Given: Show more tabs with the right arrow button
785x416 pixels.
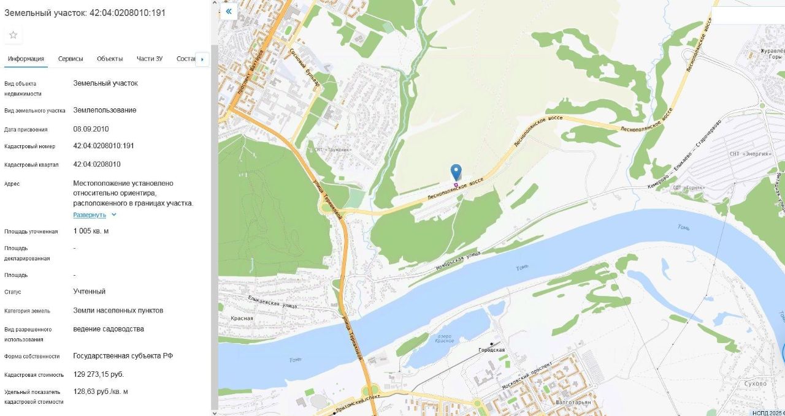Looking at the screenshot, I should pyautogui.click(x=202, y=59).
